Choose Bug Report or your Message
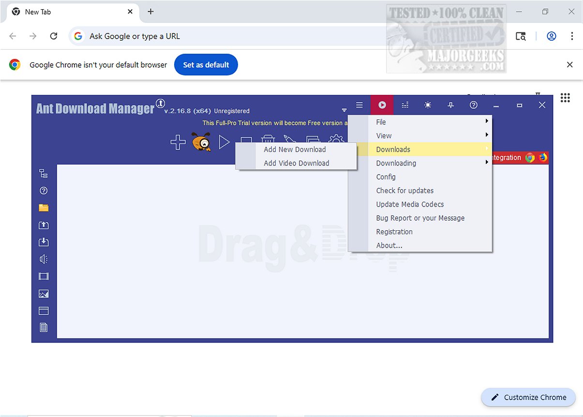The image size is (583, 417). 420,218
